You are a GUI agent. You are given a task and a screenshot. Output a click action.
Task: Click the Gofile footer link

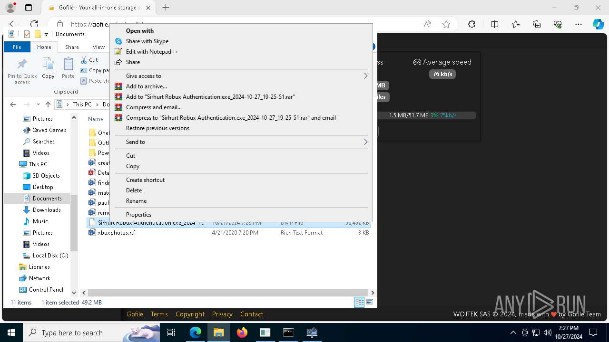point(135,314)
